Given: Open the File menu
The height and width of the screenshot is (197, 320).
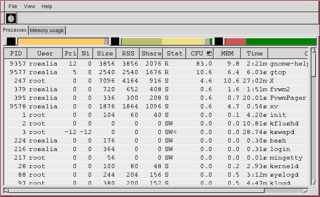Looking at the screenshot, I should [x=13, y=7].
